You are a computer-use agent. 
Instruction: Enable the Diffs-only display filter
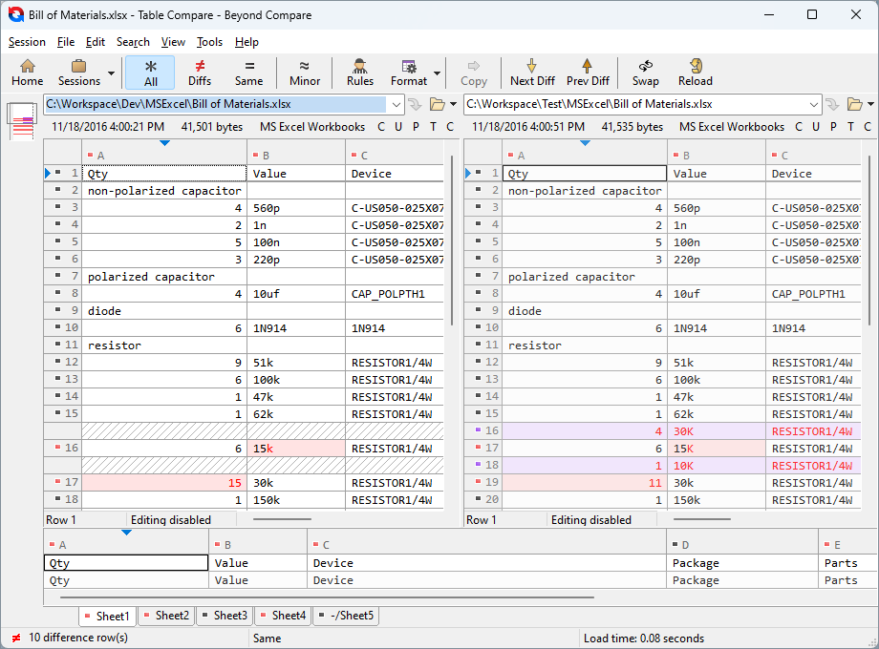200,73
